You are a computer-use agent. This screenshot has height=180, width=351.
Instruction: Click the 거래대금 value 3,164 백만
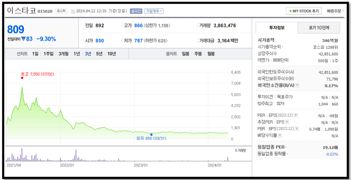[228, 41]
